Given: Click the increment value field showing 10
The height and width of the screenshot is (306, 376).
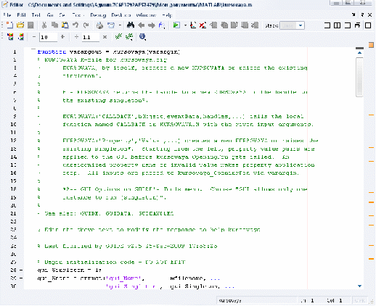Looking at the screenshot, I should tap(49, 37).
